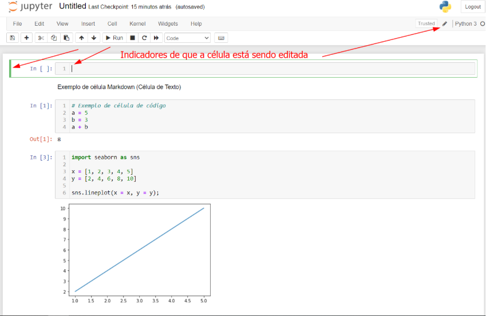This screenshot has height=316, width=486.
Task: Click the In [1] cell prompt
Action: pyautogui.click(x=41, y=106)
